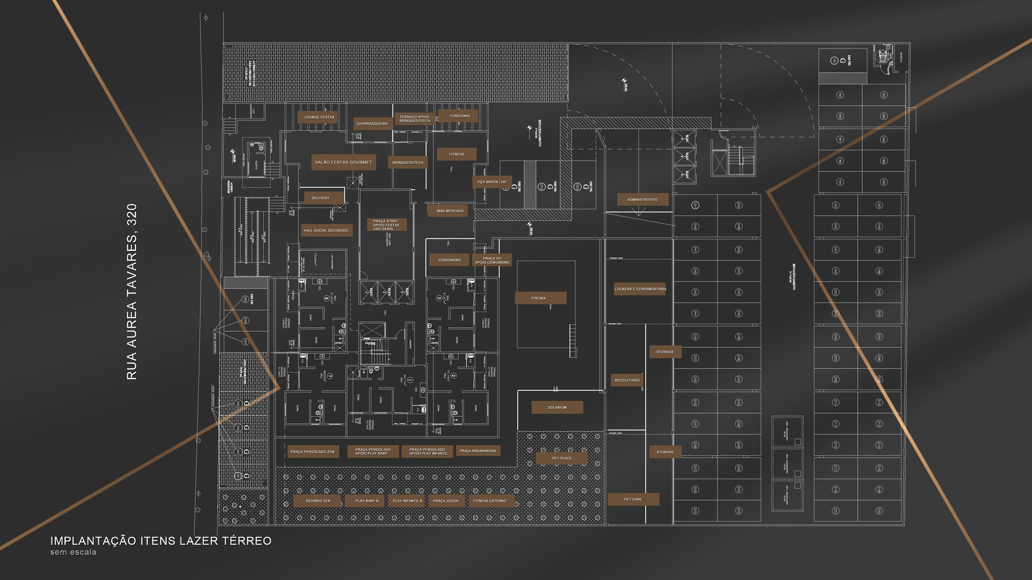
Task: Click the RUA AUREA TAVARES, 320 street text
Action: point(132,292)
